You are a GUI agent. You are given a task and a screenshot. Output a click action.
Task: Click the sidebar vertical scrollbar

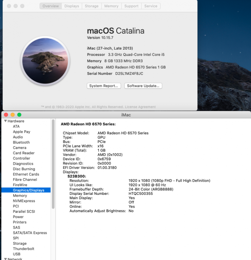tap(53, 164)
